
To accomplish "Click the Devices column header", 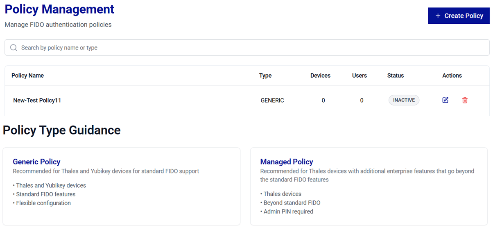I will (x=320, y=76).
